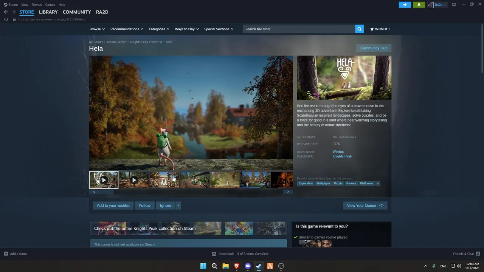
Task: Open Friends & Chat icon
Action: coord(478,254)
